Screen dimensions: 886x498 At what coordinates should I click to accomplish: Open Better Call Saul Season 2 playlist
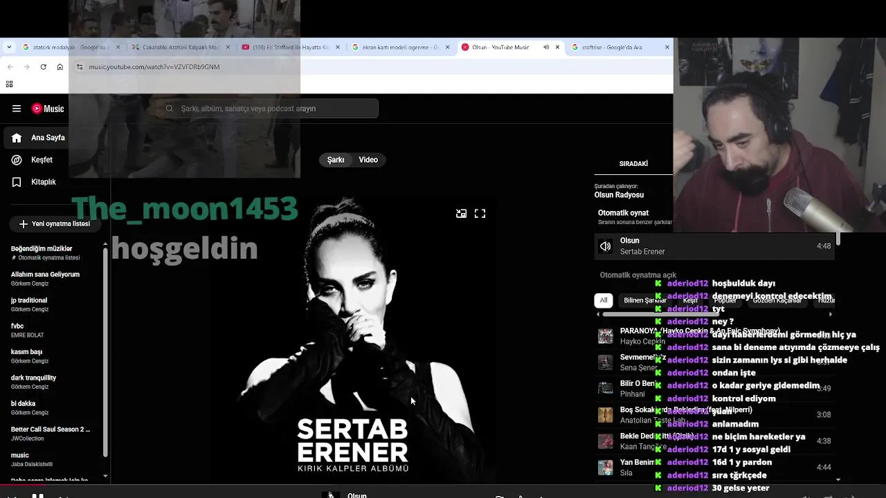(50, 434)
